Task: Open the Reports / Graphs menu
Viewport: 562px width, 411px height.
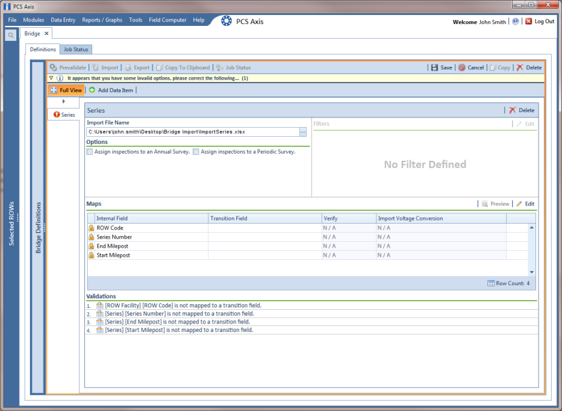Action: coord(102,20)
